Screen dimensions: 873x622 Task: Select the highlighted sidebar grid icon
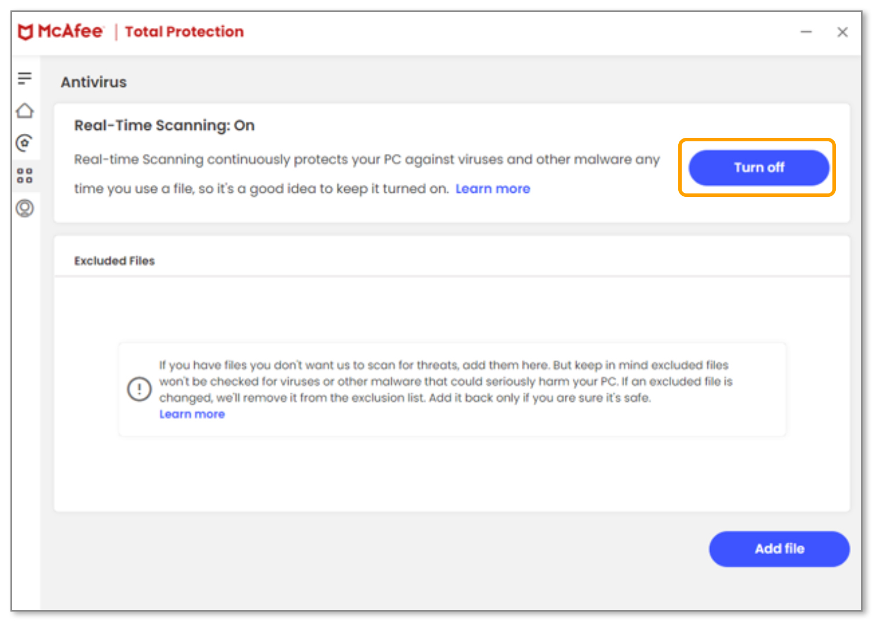(25, 176)
